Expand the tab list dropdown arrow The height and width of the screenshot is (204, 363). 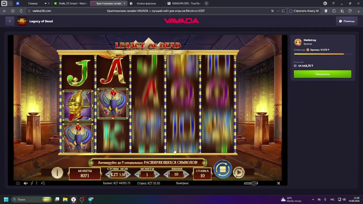coord(10,3)
